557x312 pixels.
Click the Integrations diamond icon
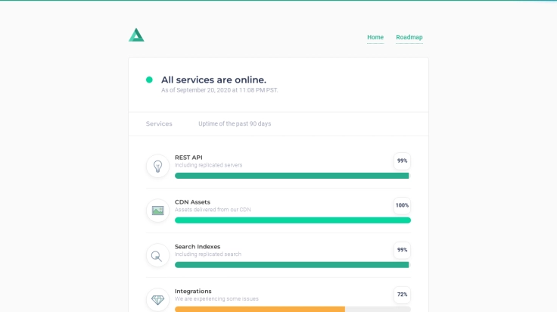click(x=157, y=300)
